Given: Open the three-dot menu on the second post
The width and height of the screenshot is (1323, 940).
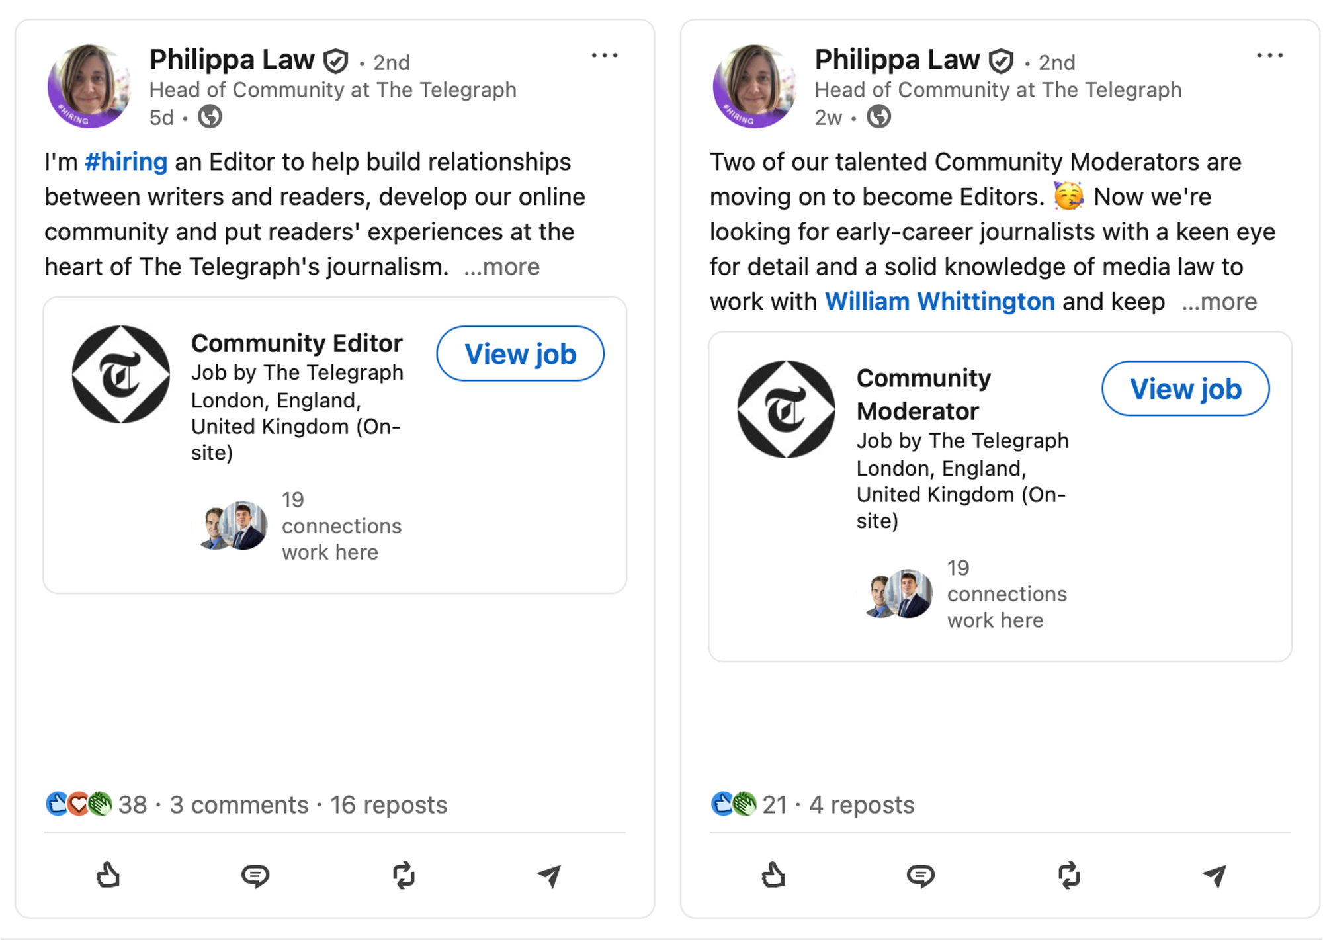Looking at the screenshot, I should [1269, 55].
